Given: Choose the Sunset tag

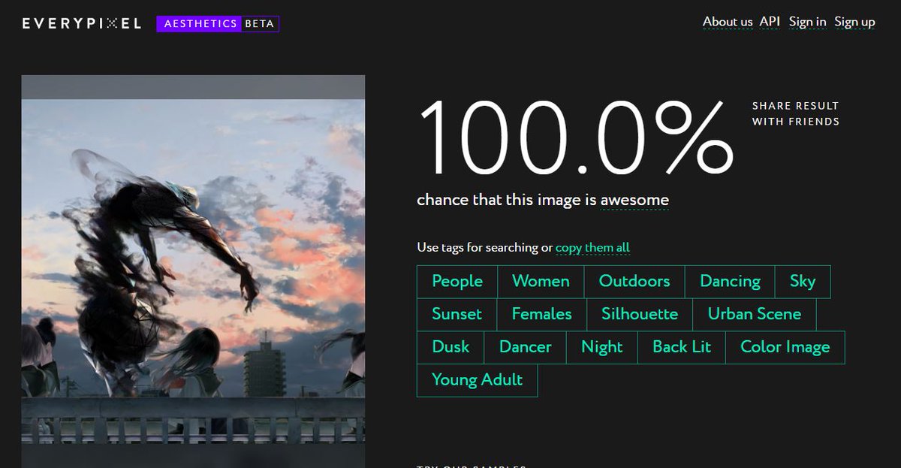Looking at the screenshot, I should click(x=457, y=315).
